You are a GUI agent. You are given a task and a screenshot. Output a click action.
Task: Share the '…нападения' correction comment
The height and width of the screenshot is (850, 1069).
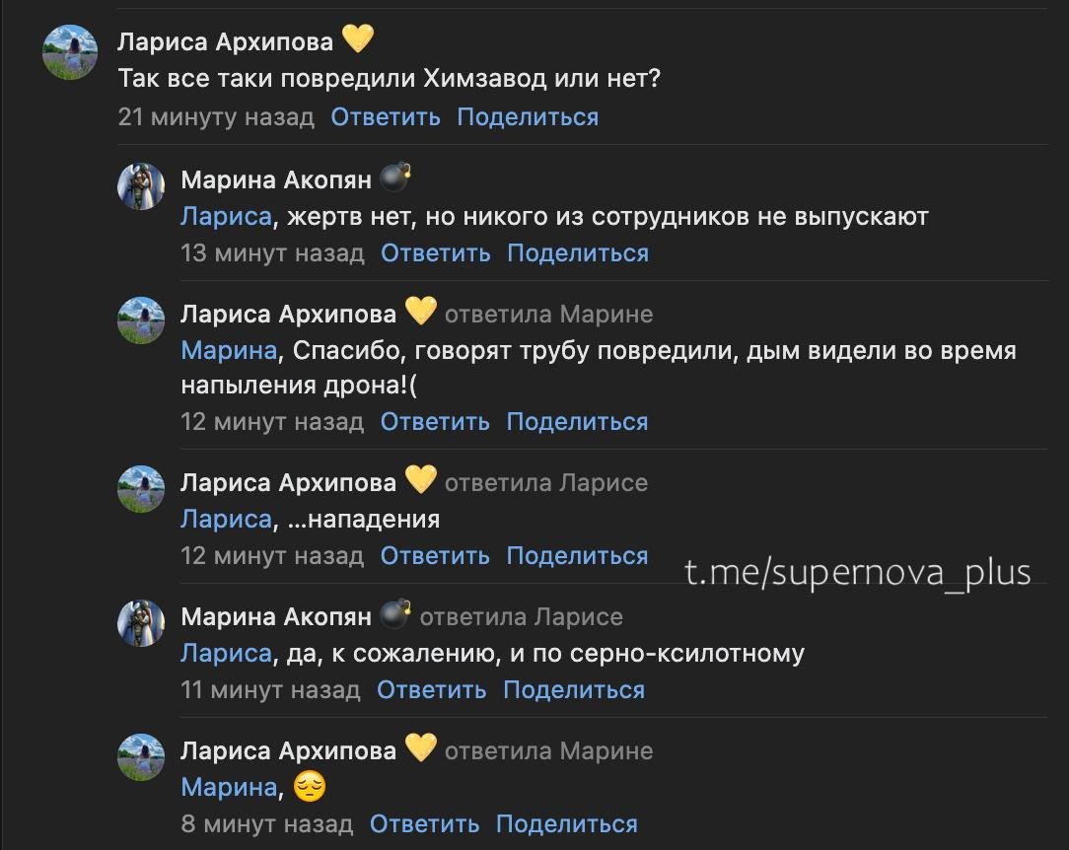pos(577,556)
